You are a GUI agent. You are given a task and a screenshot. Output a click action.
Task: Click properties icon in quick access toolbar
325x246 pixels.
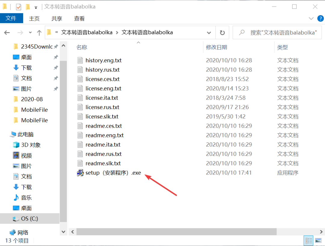coord(18,7)
